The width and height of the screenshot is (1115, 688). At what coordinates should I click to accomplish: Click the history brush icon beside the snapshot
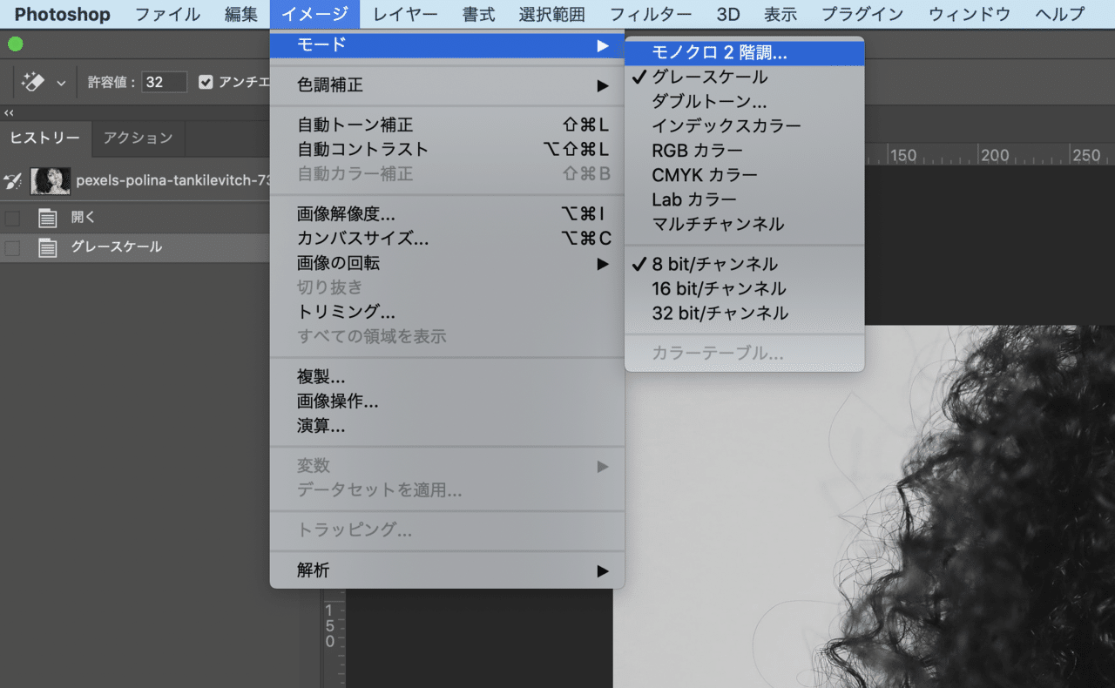[12, 180]
